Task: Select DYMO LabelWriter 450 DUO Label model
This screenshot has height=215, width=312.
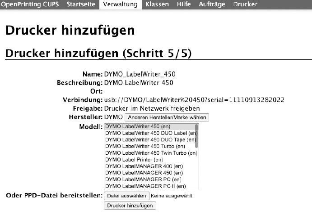Action: click(149, 133)
